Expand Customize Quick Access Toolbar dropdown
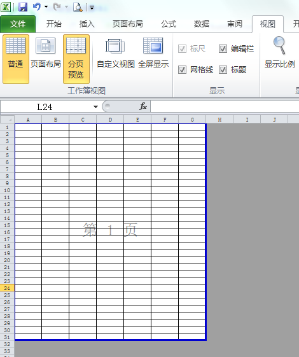The width and height of the screenshot is (299, 357). click(x=92, y=8)
